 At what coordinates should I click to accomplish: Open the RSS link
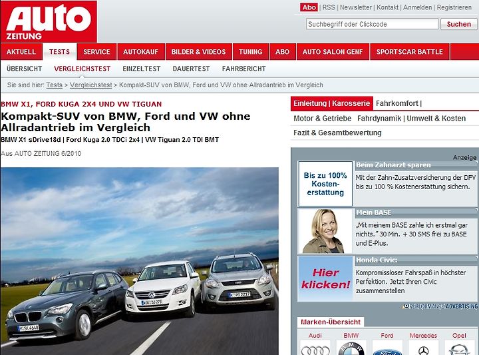[329, 7]
